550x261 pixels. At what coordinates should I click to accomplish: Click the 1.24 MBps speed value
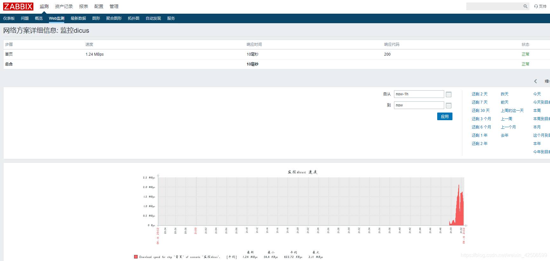point(94,54)
